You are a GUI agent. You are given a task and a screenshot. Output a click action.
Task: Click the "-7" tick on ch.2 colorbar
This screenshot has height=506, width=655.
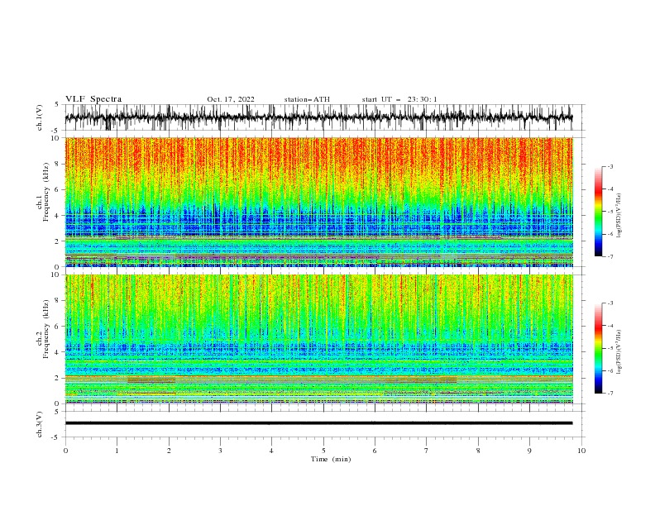[x=610, y=394]
